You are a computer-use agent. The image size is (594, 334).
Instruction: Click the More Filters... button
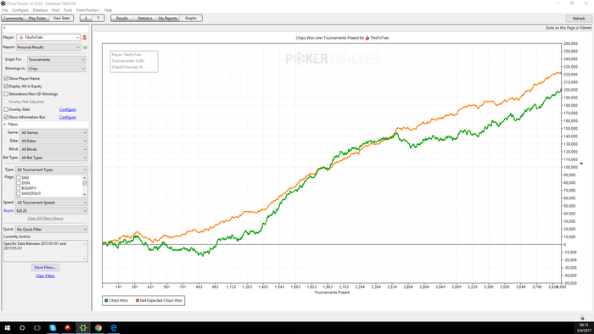tap(45, 267)
